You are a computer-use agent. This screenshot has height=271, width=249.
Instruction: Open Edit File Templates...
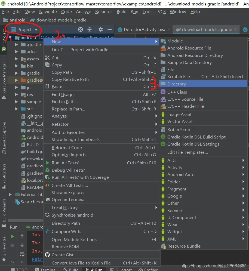[203, 152]
